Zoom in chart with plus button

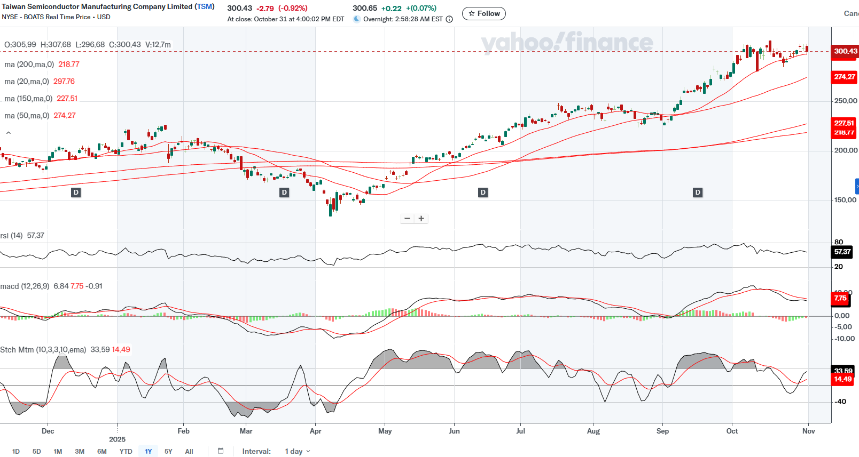(x=421, y=219)
